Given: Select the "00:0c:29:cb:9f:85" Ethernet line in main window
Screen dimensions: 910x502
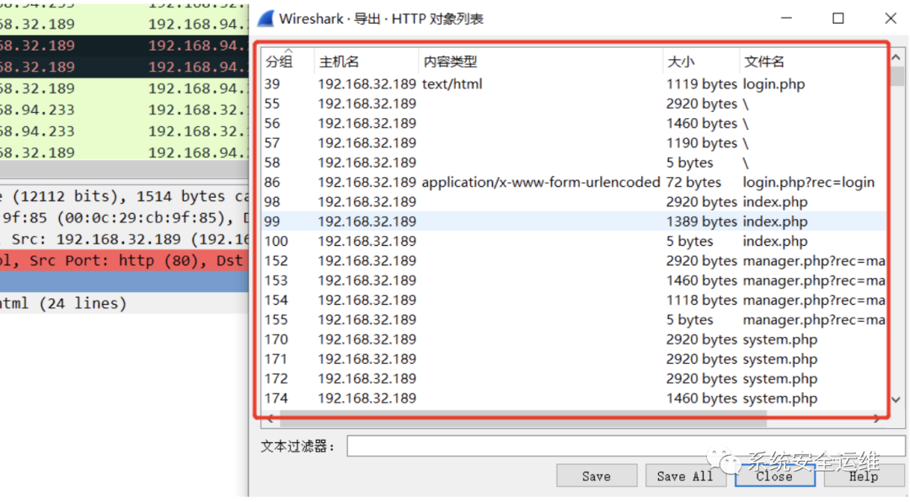Looking at the screenshot, I should point(124,218).
